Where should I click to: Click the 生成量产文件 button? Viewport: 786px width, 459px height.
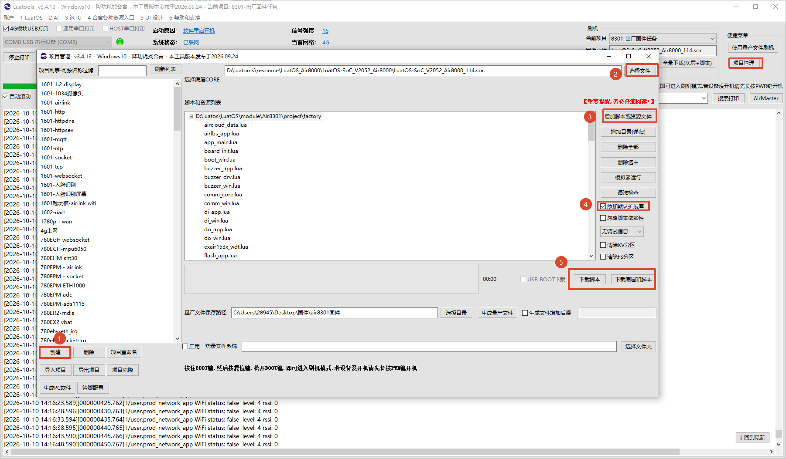pos(497,313)
